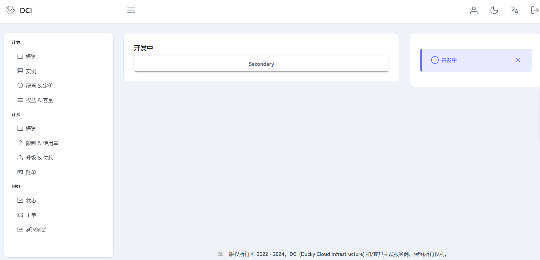View 状态 under 服务

31,200
